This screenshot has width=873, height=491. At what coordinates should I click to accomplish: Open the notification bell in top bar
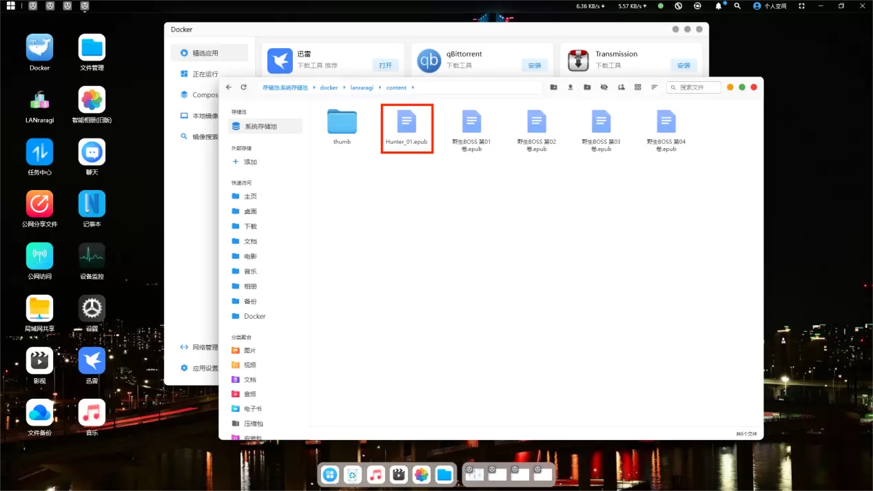719,6
